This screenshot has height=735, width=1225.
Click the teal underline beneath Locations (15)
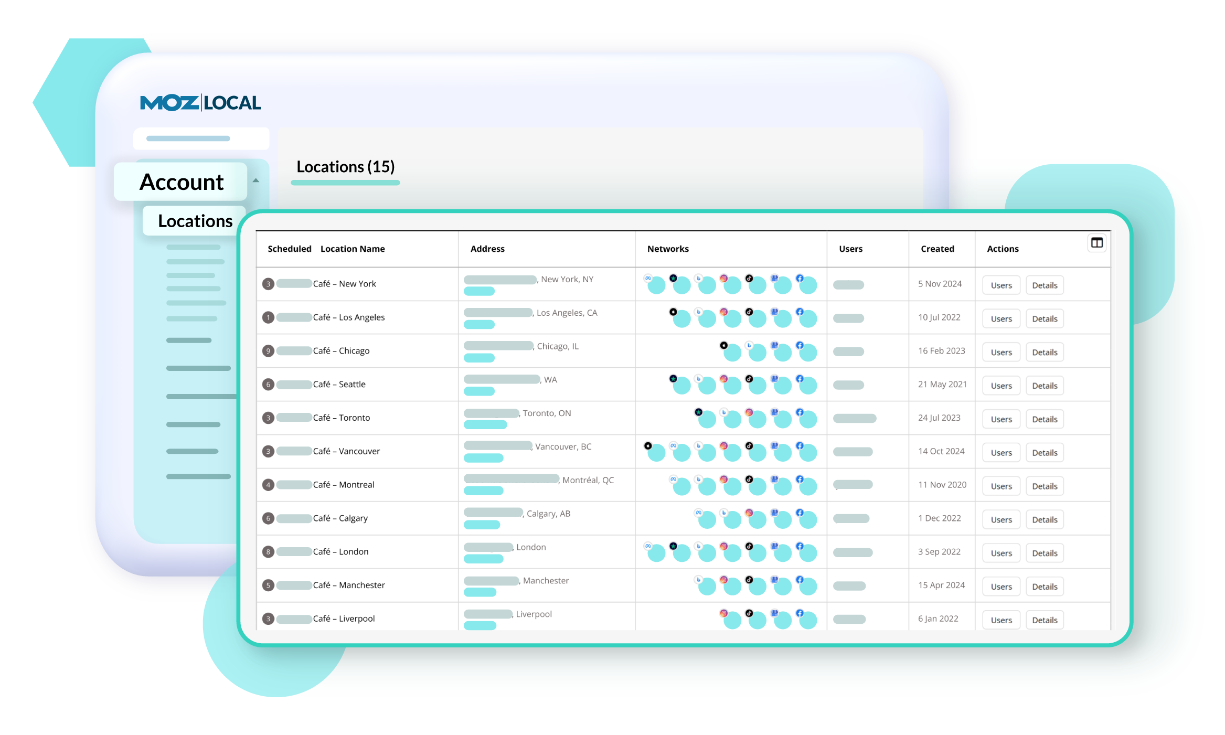[345, 183]
